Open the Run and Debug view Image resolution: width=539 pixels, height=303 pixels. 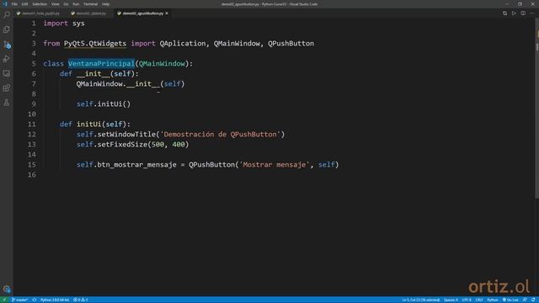(7, 59)
